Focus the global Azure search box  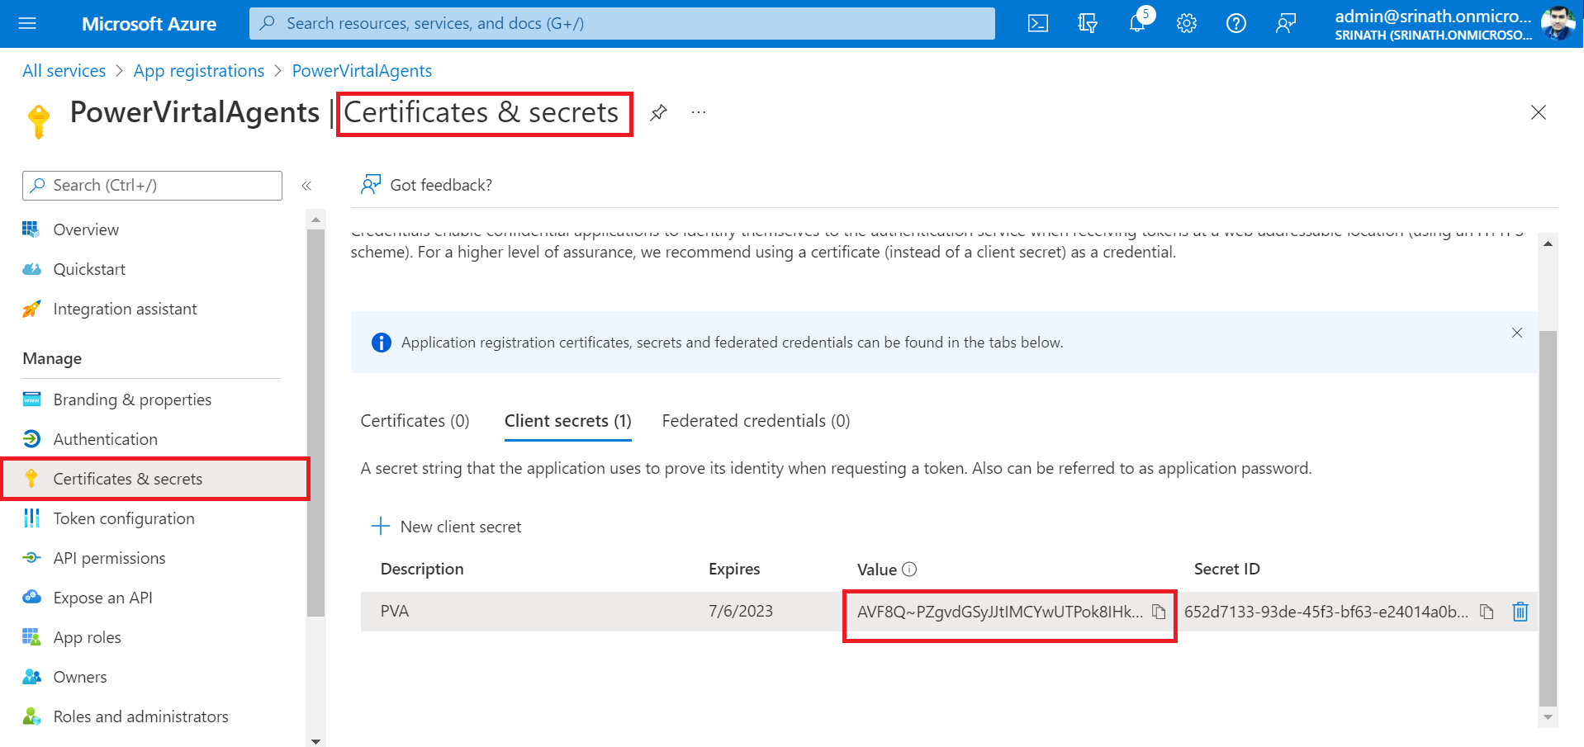(621, 24)
